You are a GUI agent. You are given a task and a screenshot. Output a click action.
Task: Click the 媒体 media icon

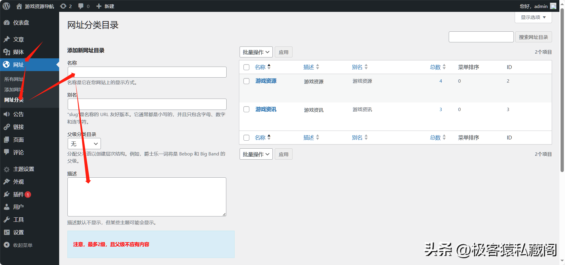tap(7, 52)
